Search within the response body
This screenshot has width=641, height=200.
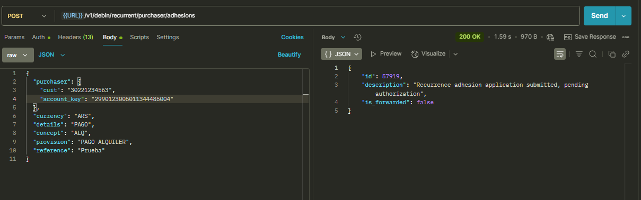(x=593, y=54)
